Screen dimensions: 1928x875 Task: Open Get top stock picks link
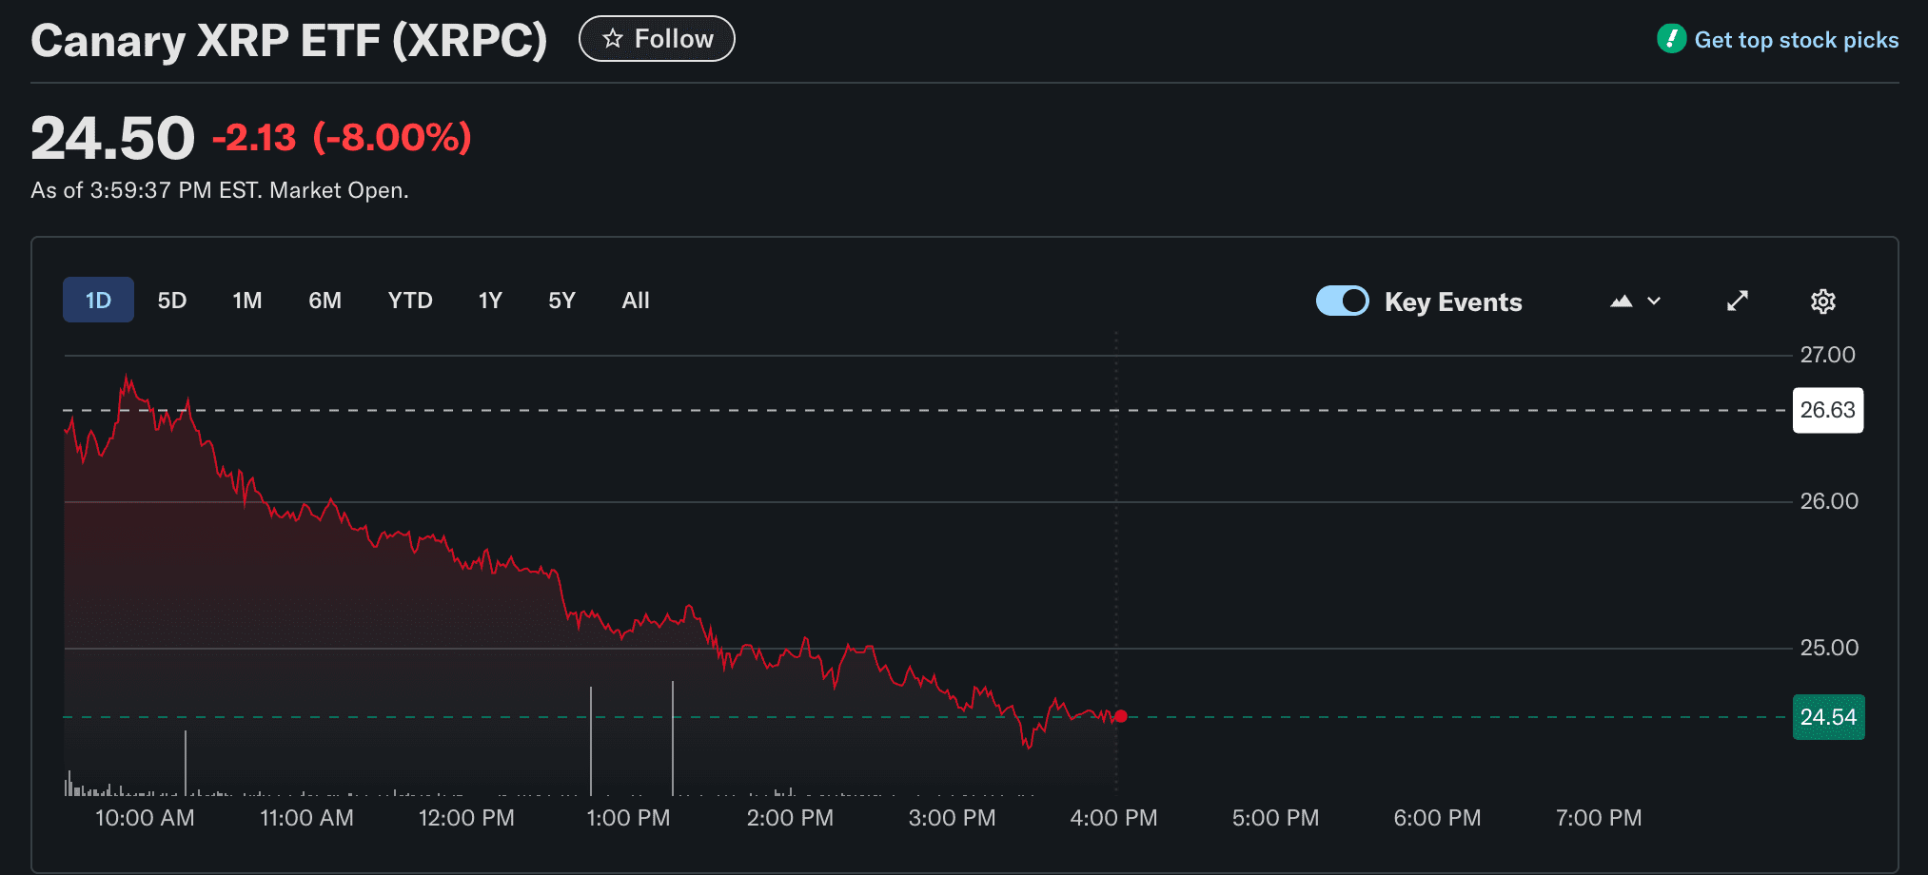[x=1796, y=40]
